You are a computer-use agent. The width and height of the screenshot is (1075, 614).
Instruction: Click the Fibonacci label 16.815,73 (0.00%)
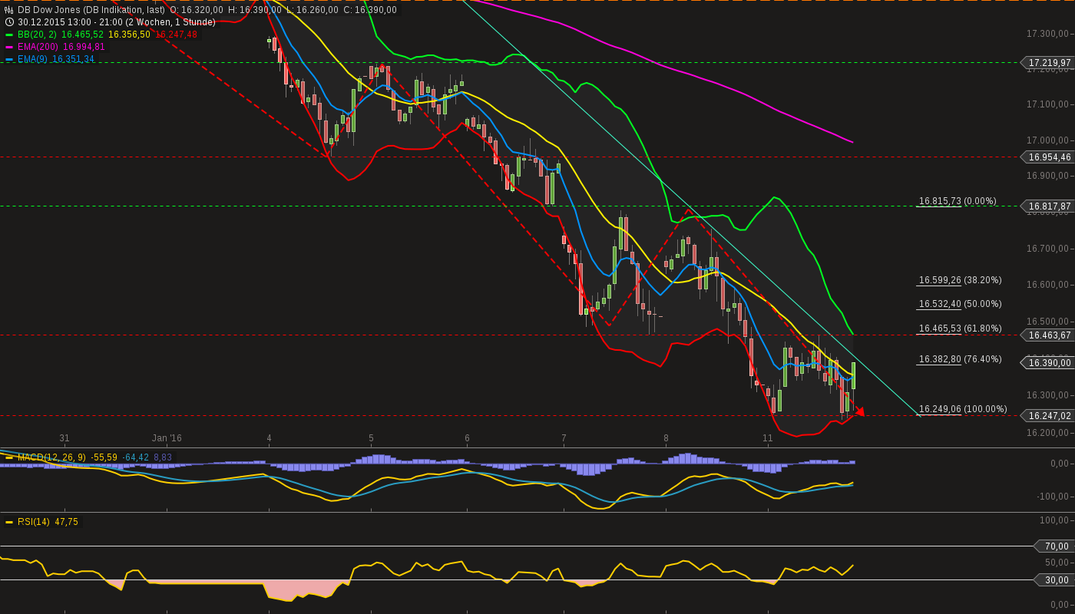[958, 201]
